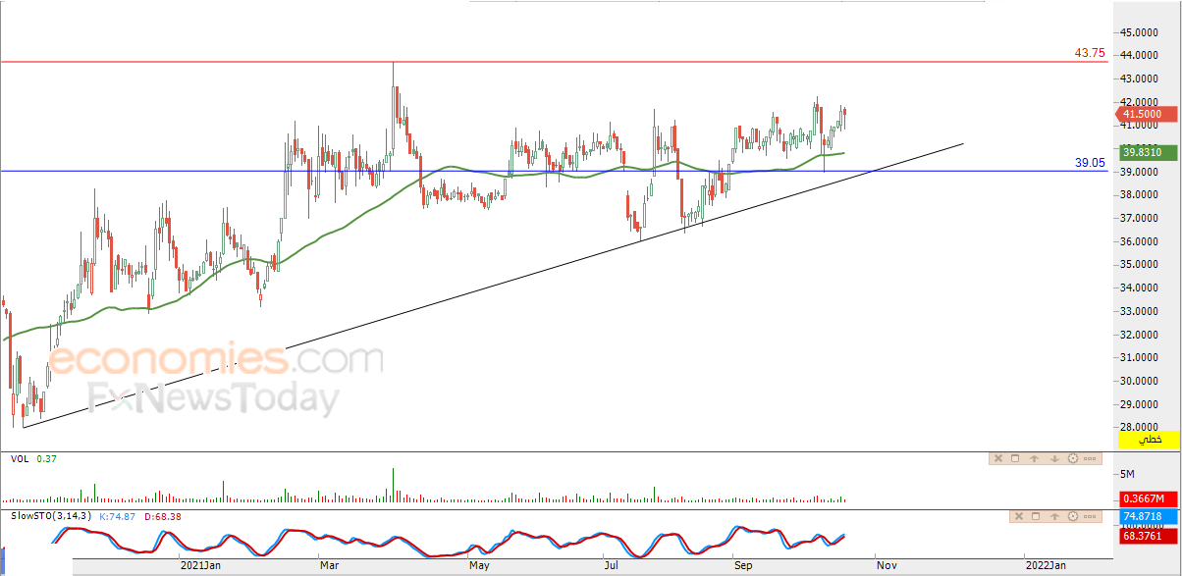
Task: Click the 2021Jan date axis label
Action: point(200,565)
